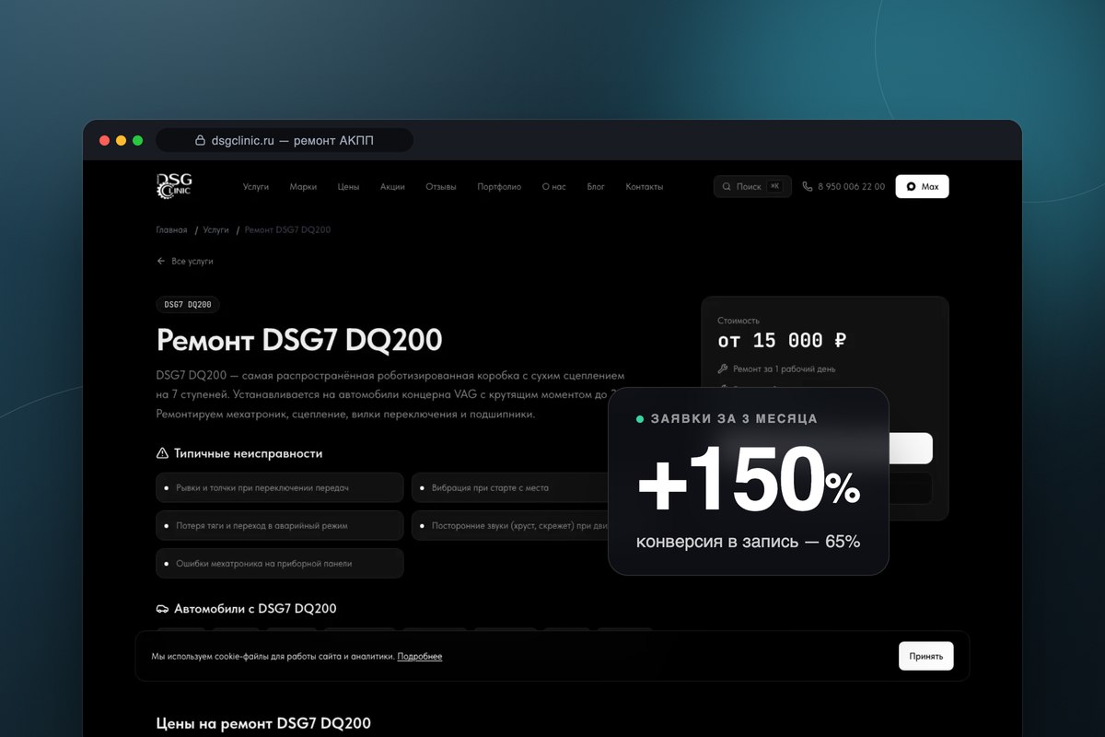Return to Все услуги
The width and height of the screenshot is (1105, 737).
tap(192, 262)
